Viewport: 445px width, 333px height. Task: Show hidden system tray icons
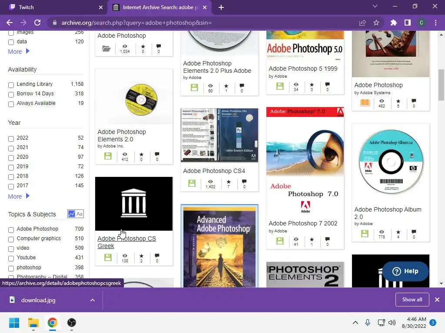pos(355,323)
